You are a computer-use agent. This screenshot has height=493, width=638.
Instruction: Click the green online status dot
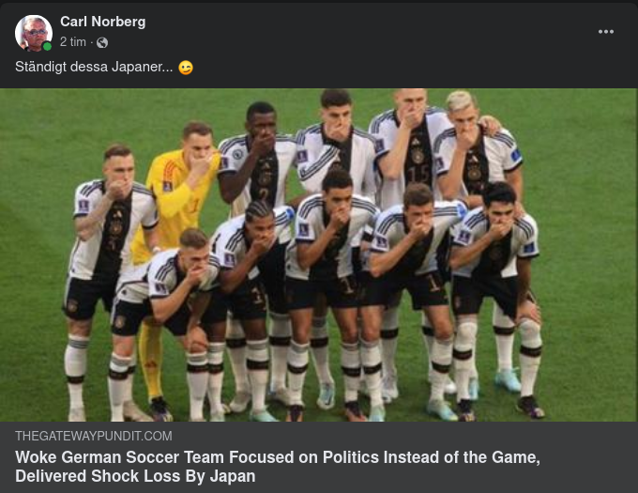click(x=47, y=46)
